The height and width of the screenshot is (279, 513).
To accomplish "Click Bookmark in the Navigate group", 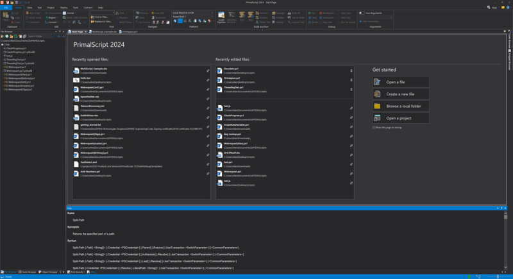I will 158,18.
